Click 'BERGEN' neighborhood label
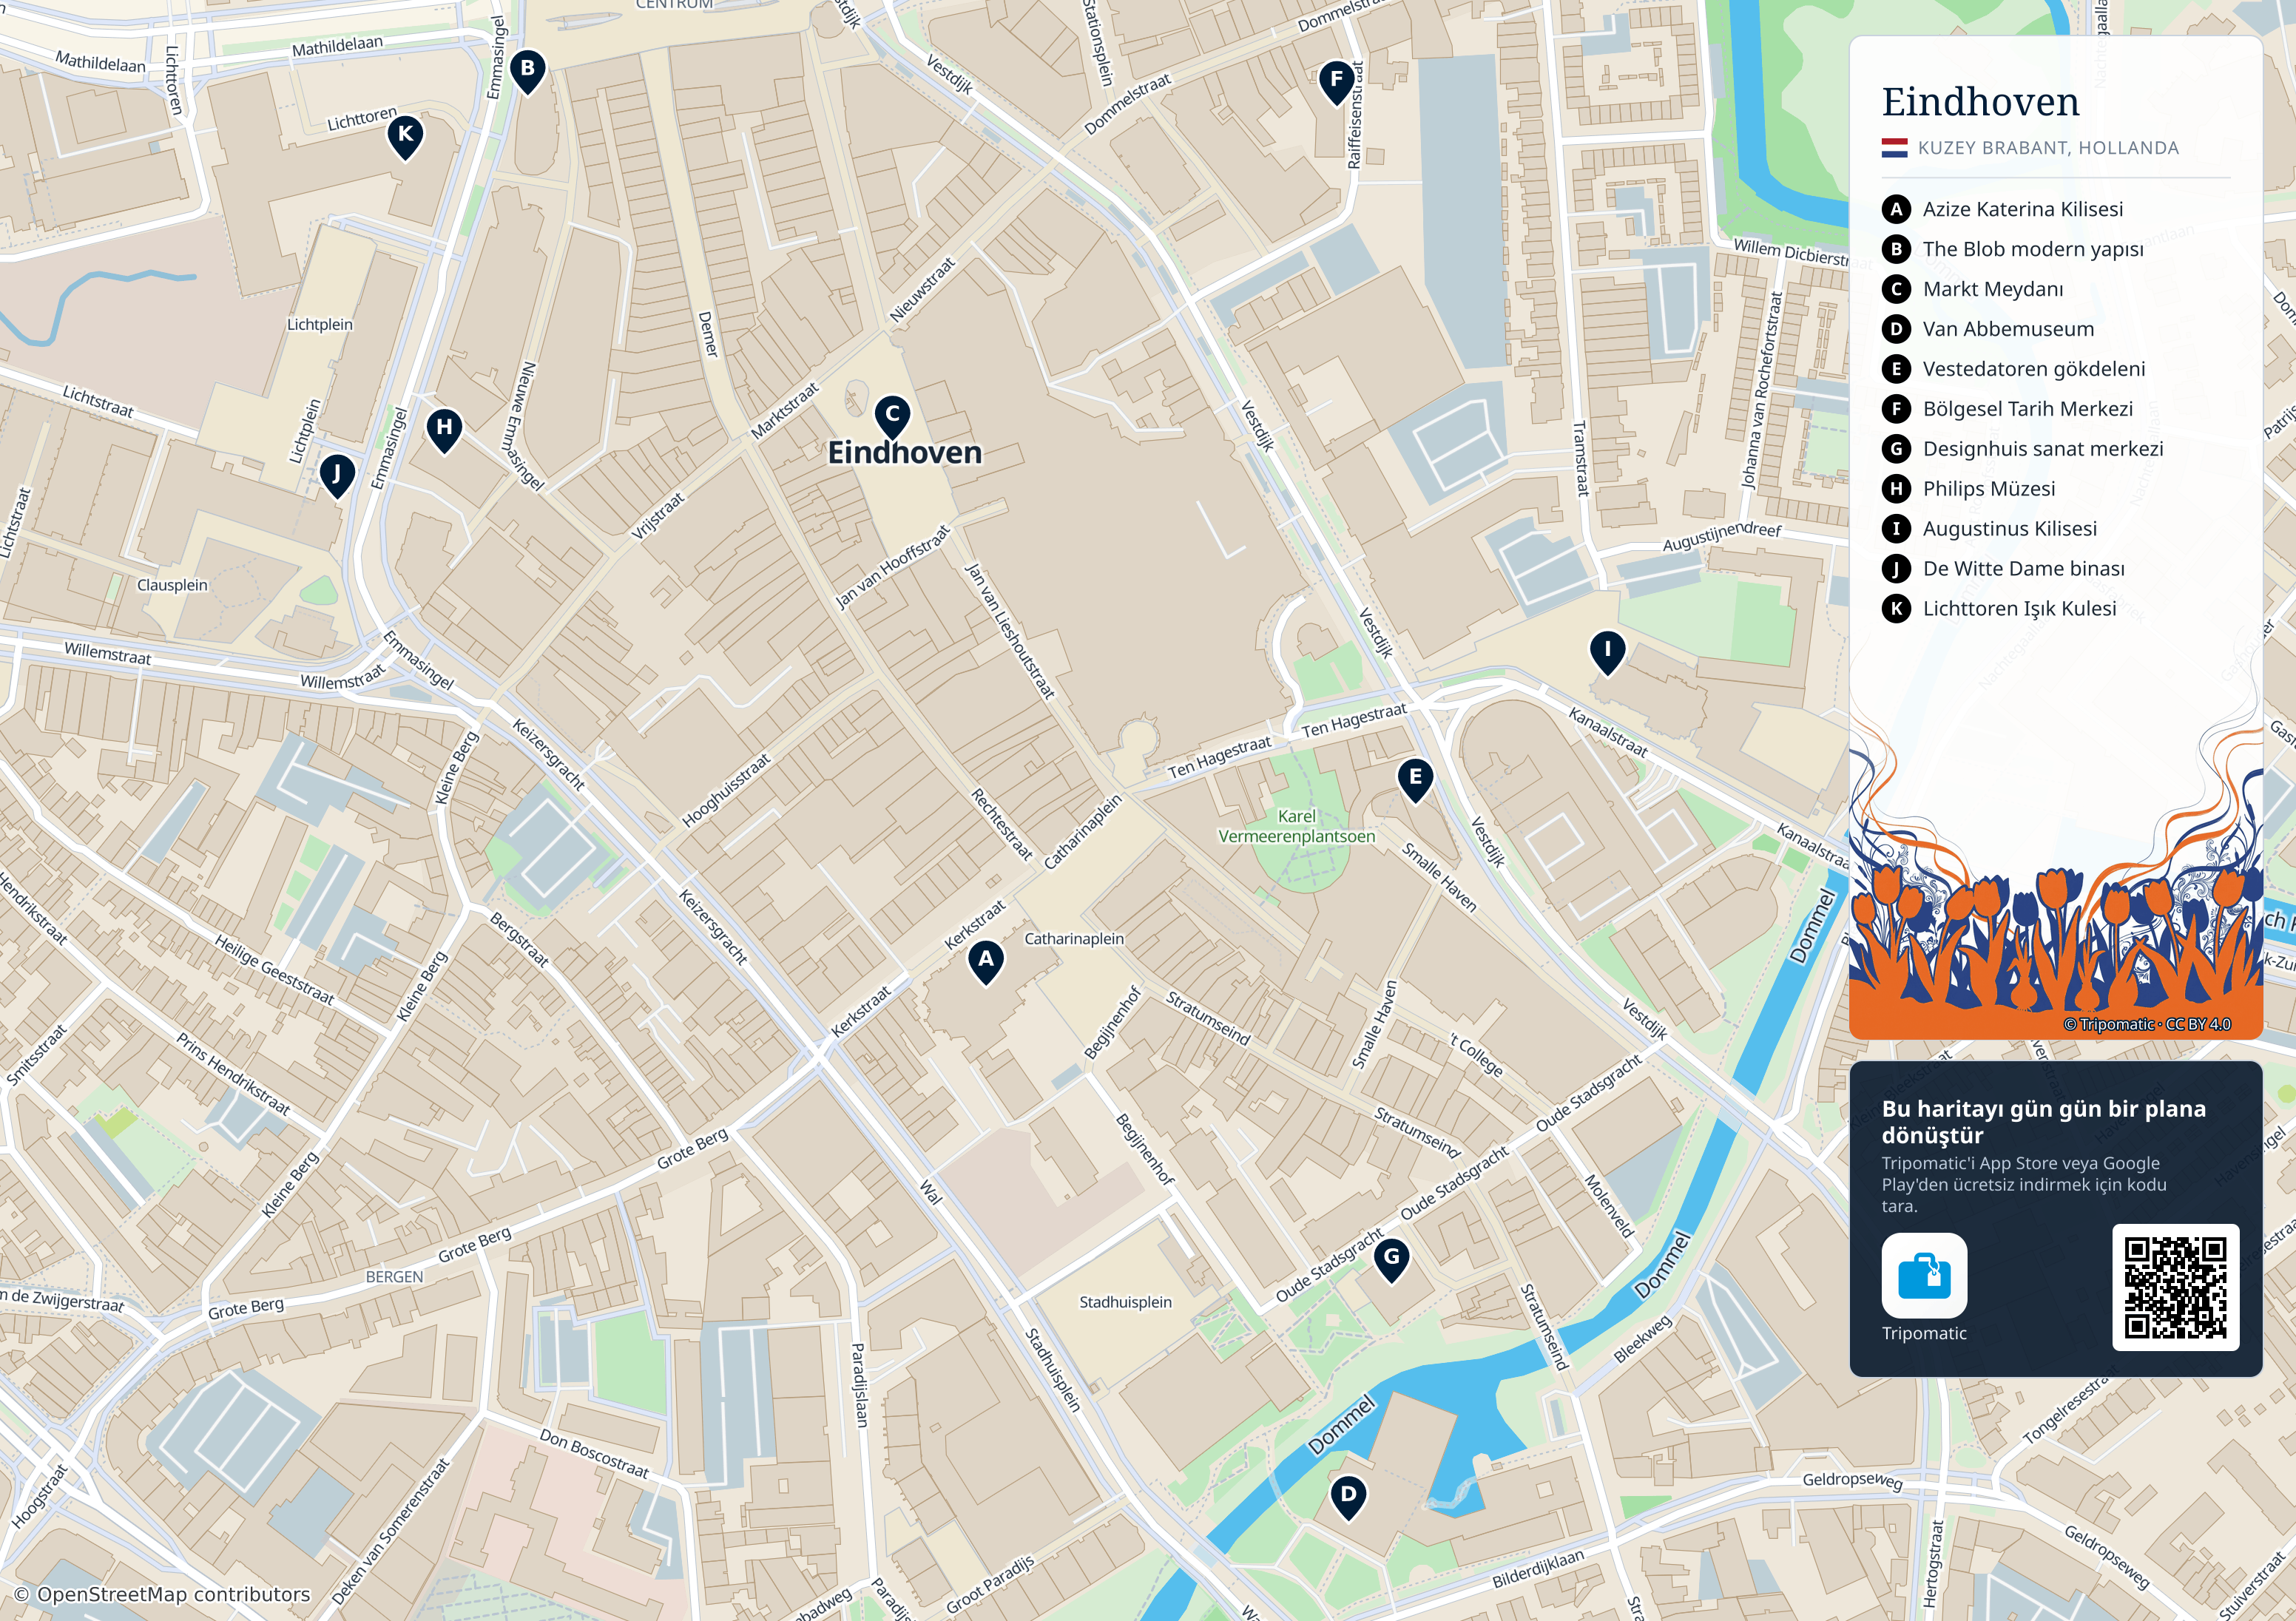Image resolution: width=2296 pixels, height=1621 pixels. pos(394,1277)
